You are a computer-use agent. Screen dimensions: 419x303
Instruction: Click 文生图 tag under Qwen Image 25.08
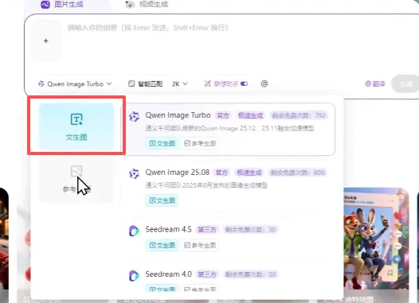[162, 200]
